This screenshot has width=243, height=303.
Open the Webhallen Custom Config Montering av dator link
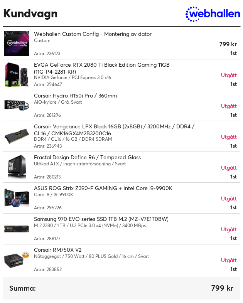click(93, 34)
